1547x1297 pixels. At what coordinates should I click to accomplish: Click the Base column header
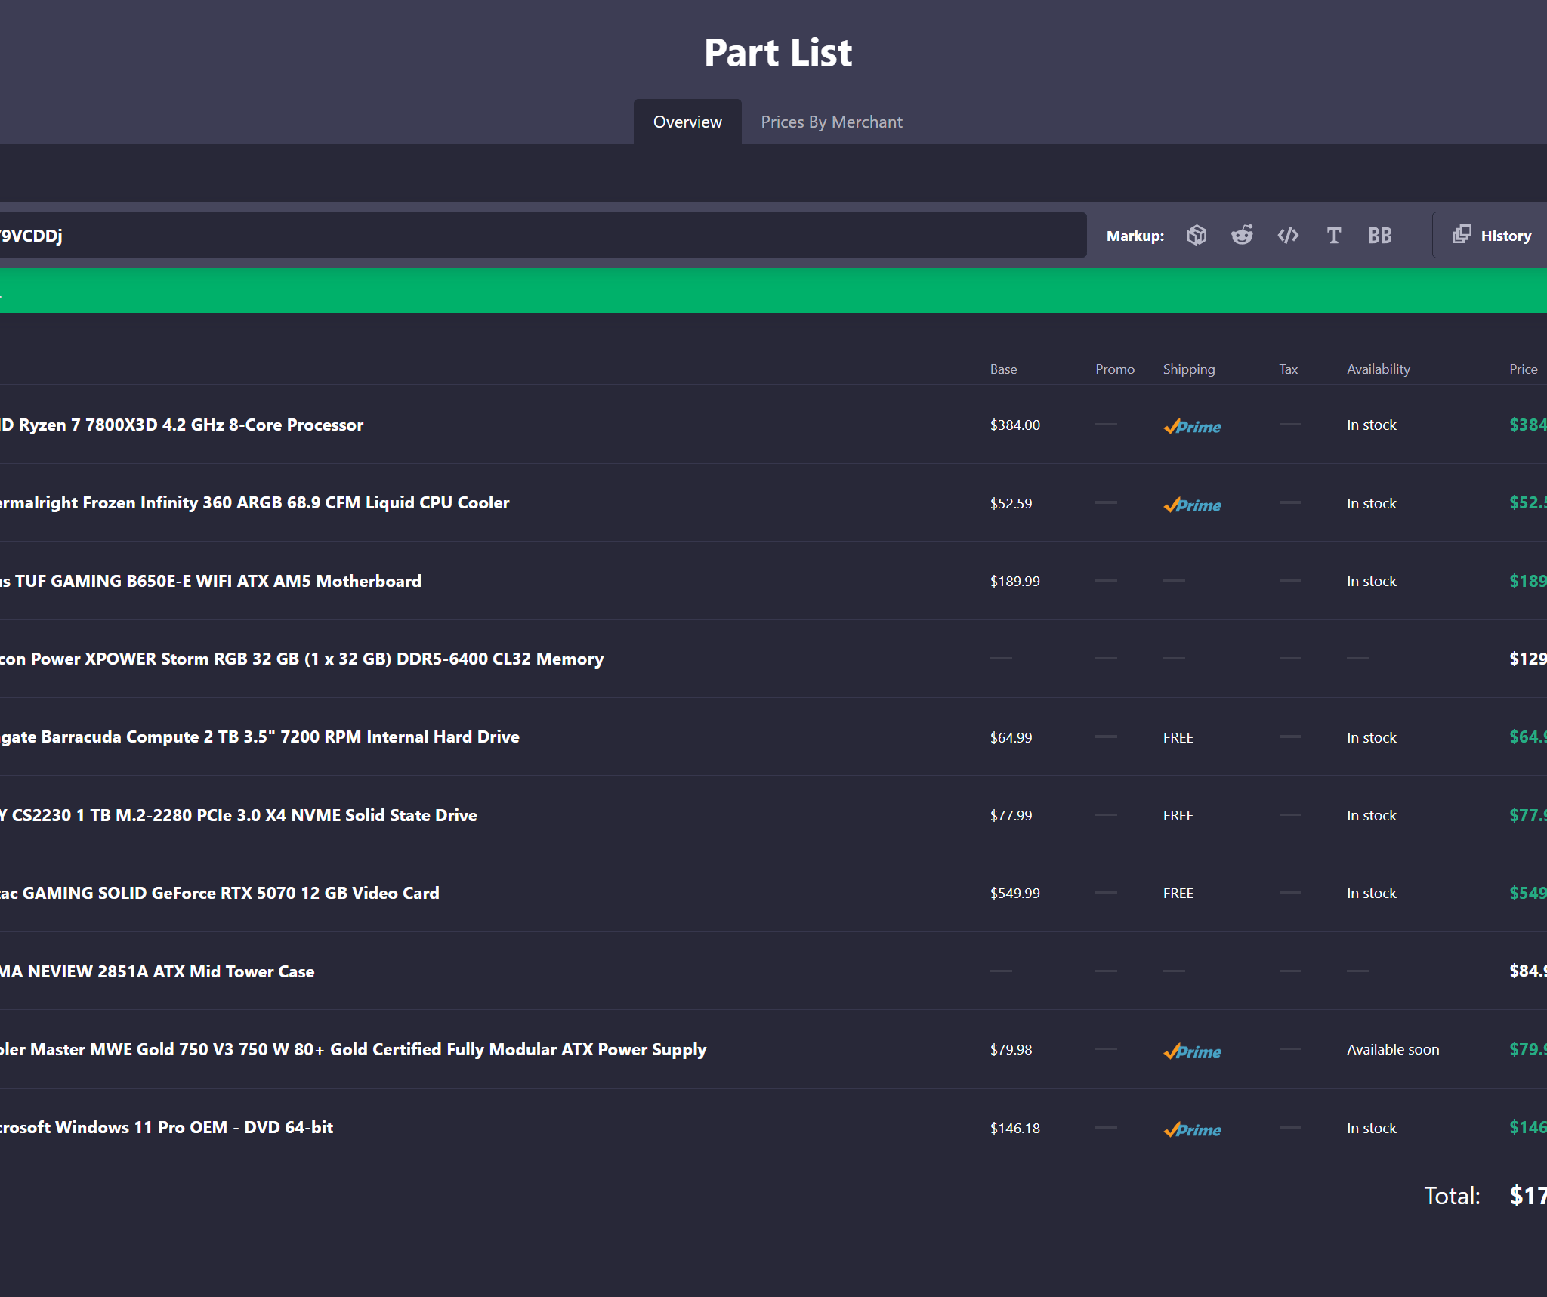[1004, 369]
